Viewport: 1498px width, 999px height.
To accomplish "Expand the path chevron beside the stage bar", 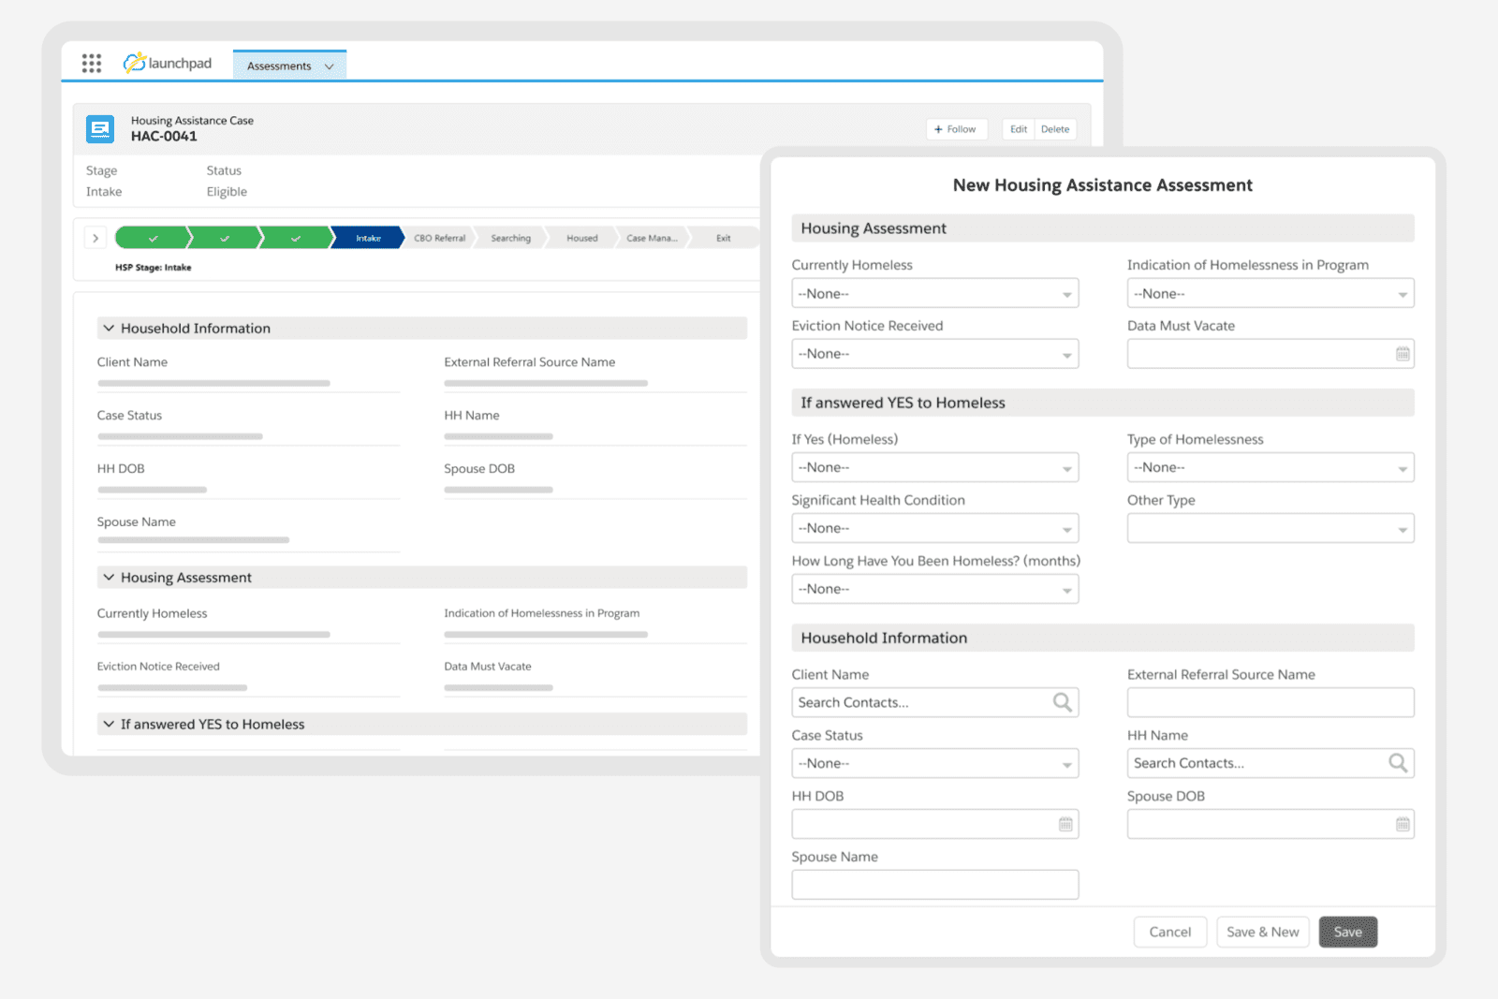I will (x=95, y=238).
